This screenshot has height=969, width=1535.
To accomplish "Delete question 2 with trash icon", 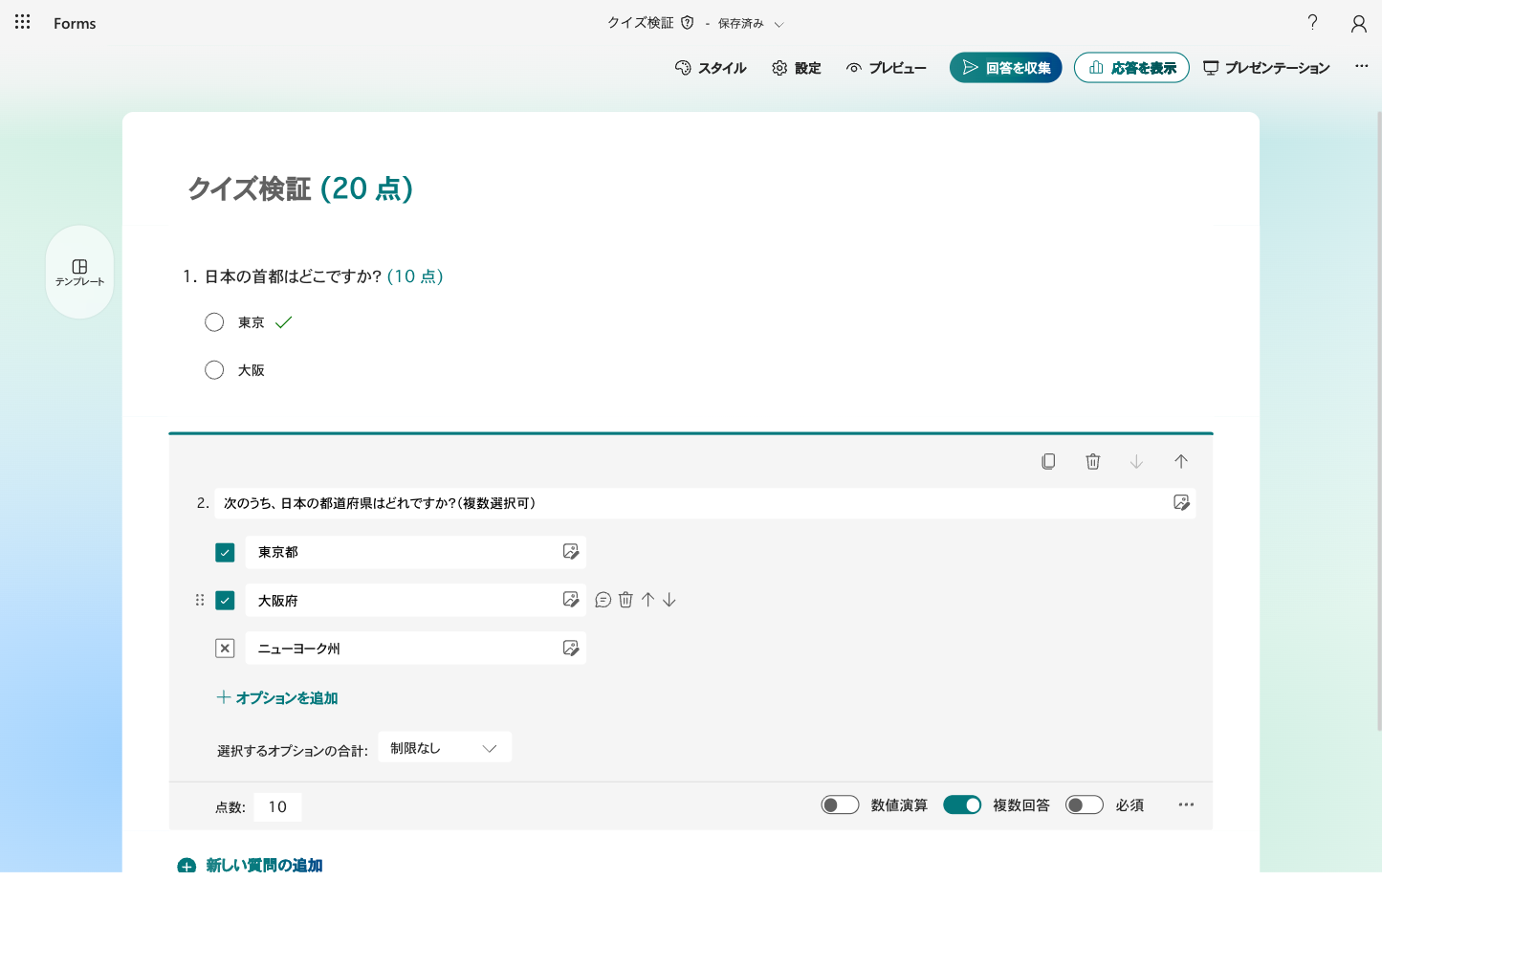I will click(x=1092, y=462).
